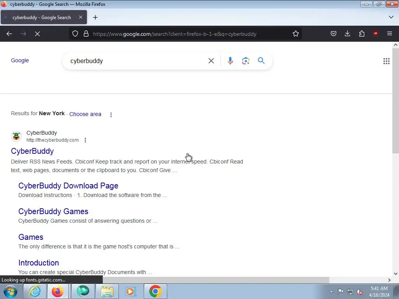Screen dimensions: 399x299
Task: Click the Google search text box
Action: [x=138, y=61]
